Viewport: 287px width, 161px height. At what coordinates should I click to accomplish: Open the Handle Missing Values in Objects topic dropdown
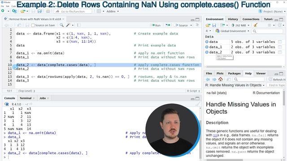pyautogui.click(x=235, y=85)
